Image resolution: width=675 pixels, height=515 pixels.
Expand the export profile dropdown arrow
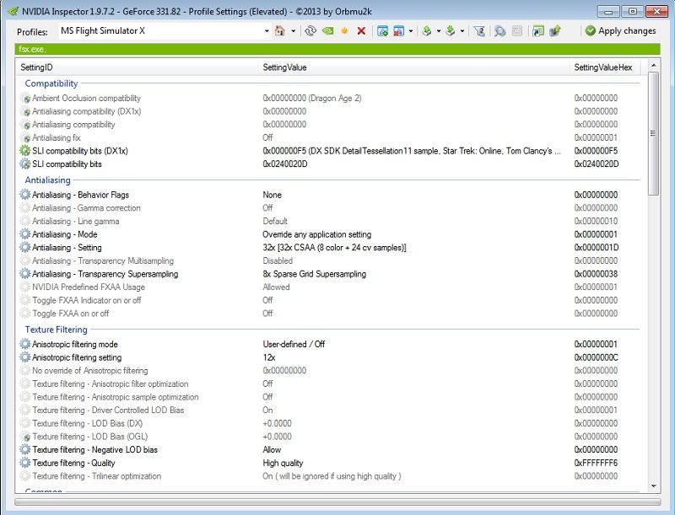(x=439, y=31)
